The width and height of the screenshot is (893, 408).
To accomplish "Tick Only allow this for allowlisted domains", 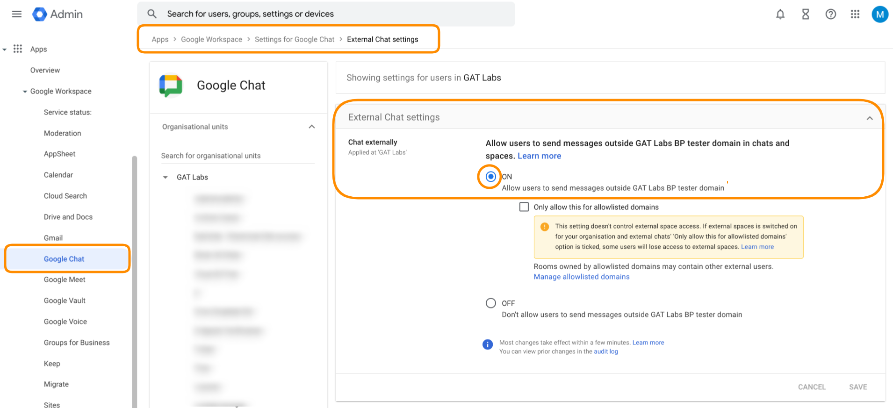I will click(x=524, y=207).
